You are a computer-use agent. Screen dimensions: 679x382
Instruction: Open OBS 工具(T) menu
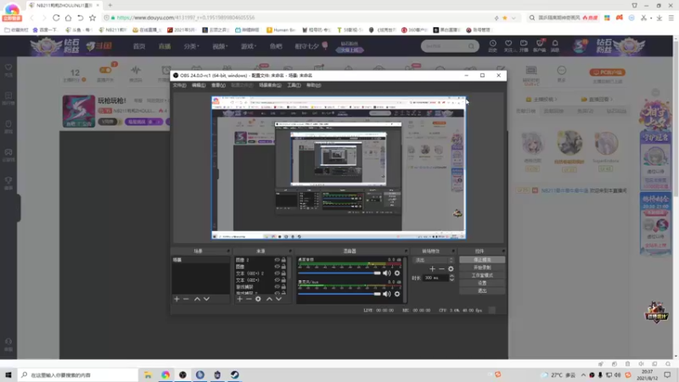coord(294,86)
